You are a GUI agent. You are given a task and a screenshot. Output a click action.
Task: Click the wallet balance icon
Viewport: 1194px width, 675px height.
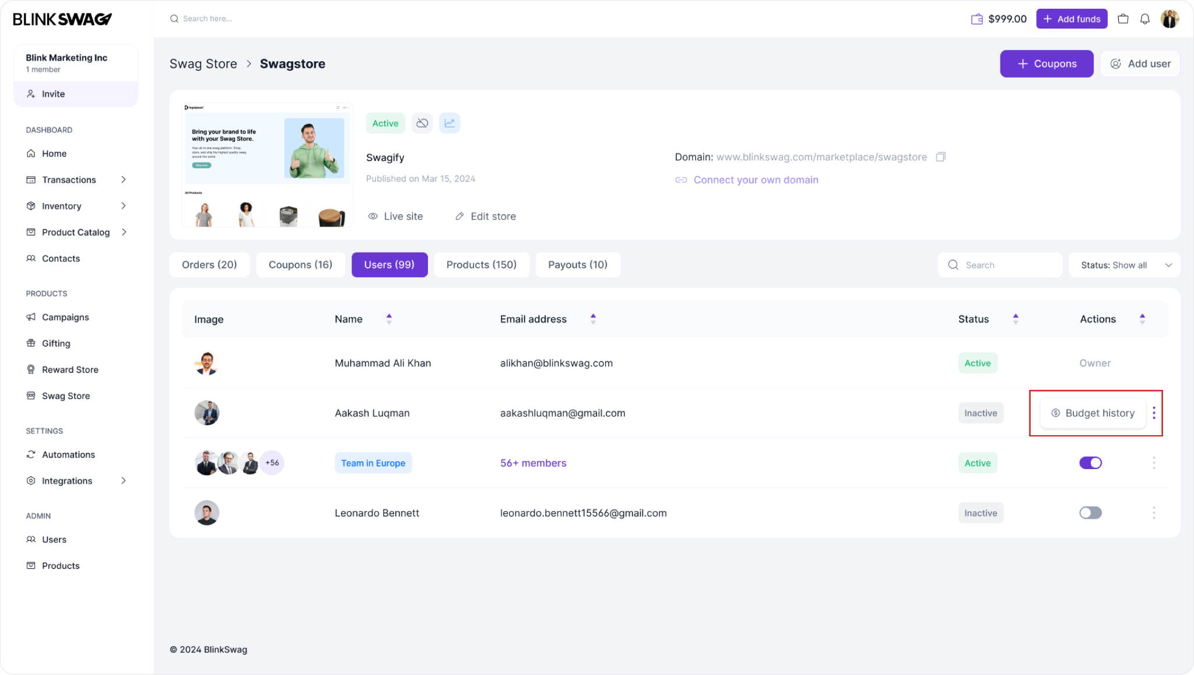click(x=977, y=19)
